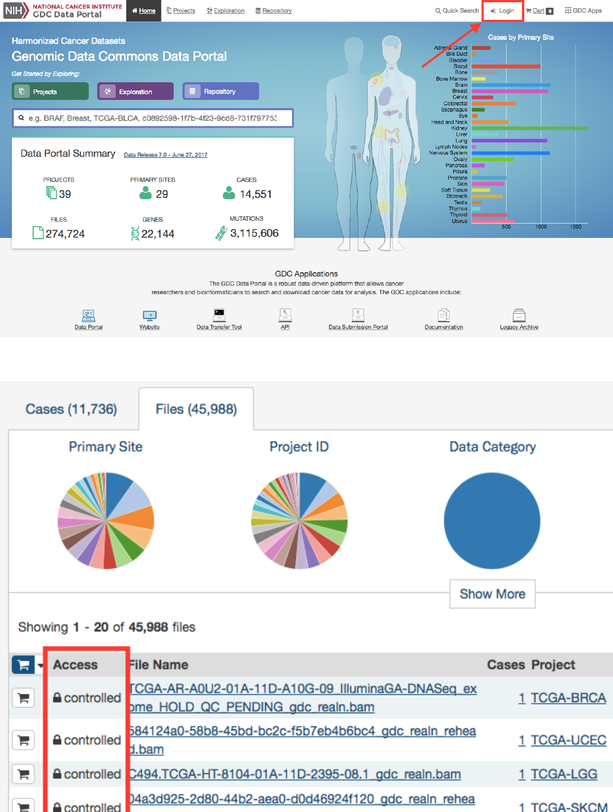Viewport: 613px width, 812px height.
Task: Click the Brain bar in cases chart
Action: 511,85
